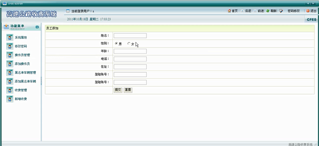Open 收费管理 menu item
This screenshot has height=146, width=319.
coord(21,90)
